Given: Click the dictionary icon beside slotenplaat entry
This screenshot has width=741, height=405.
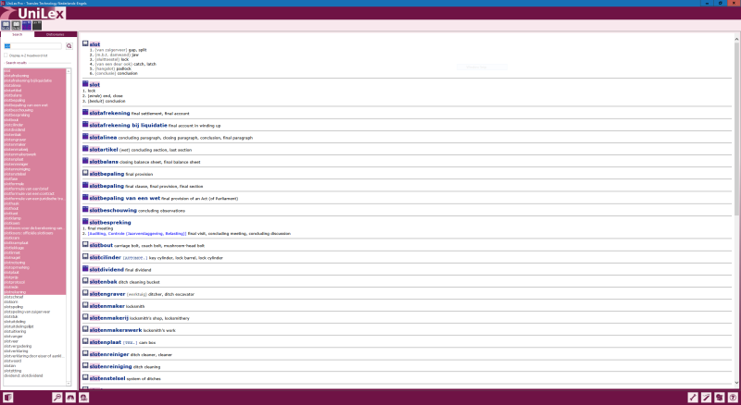Looking at the screenshot, I should point(85,341).
